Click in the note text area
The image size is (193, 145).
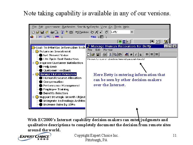click(132, 87)
